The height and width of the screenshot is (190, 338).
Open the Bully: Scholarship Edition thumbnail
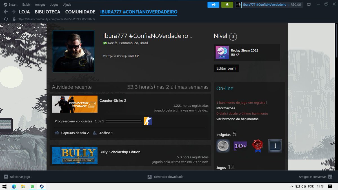tap(74, 156)
